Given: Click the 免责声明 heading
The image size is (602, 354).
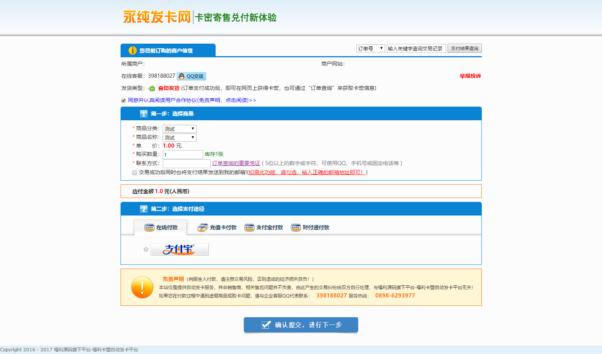Looking at the screenshot, I should [x=173, y=279].
